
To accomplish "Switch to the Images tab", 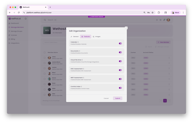I will [96, 36].
